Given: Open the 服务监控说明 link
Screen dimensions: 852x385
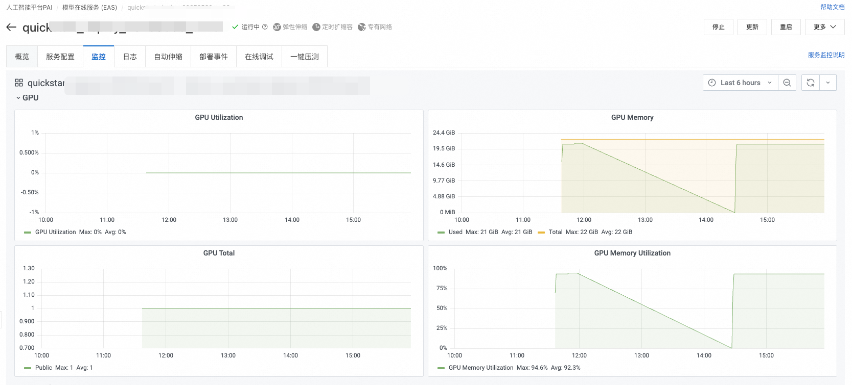Looking at the screenshot, I should [826, 55].
